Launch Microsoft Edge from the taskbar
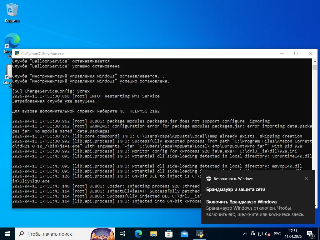 138,233
